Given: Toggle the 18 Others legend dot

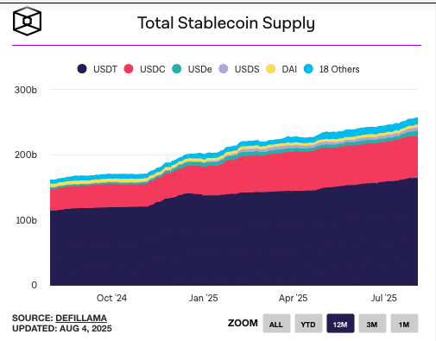Looking at the screenshot, I should click(x=308, y=69).
